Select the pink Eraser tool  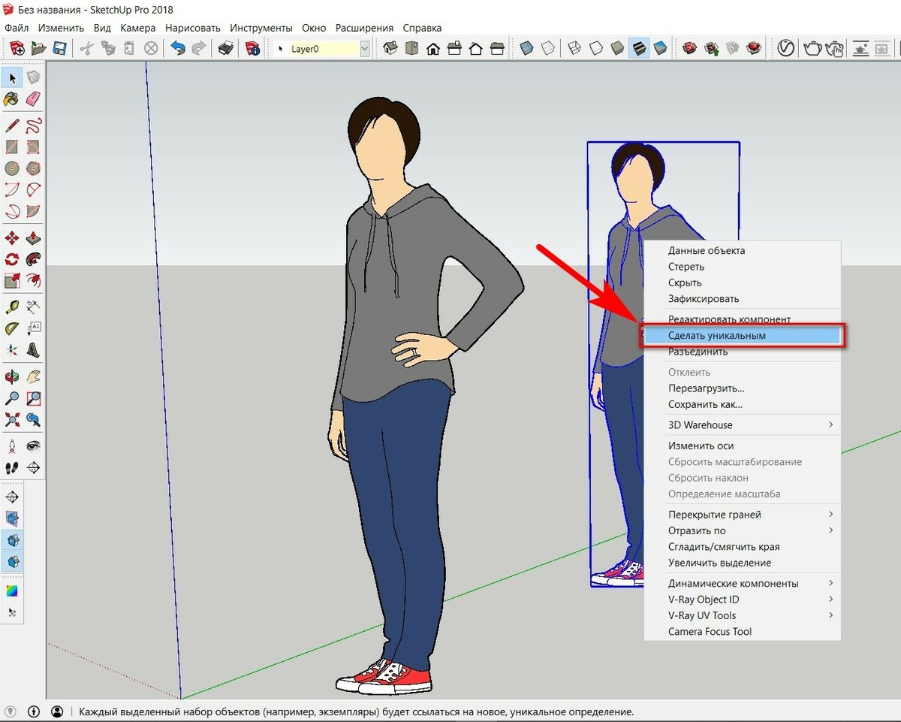34,98
